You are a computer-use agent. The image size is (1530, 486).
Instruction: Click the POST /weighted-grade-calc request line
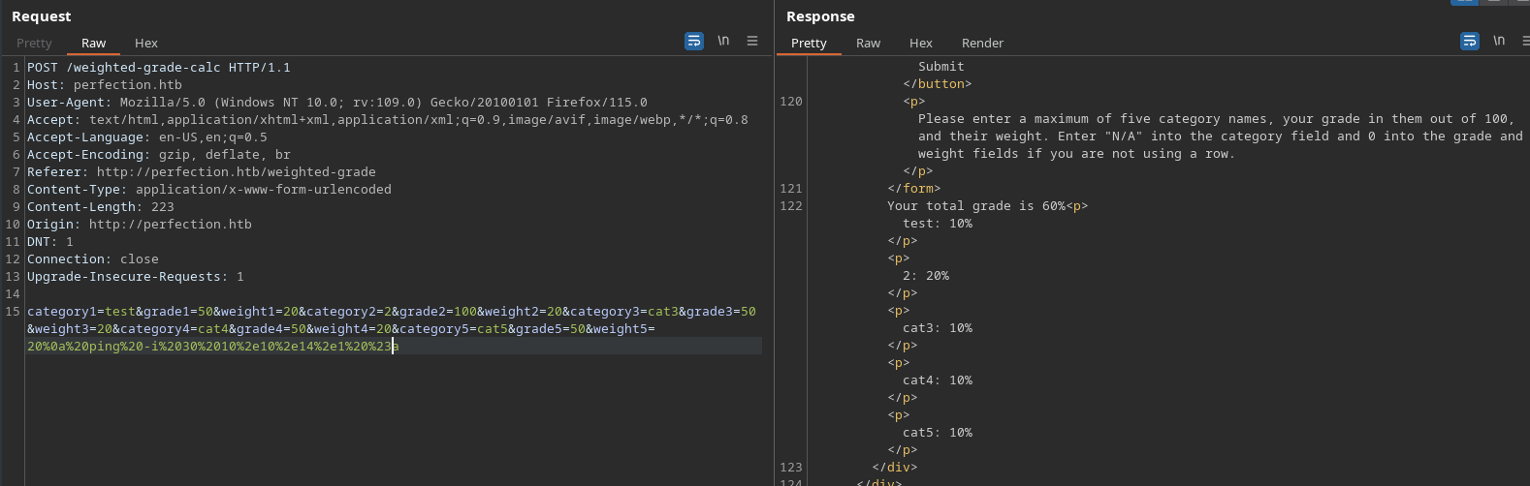coord(159,67)
